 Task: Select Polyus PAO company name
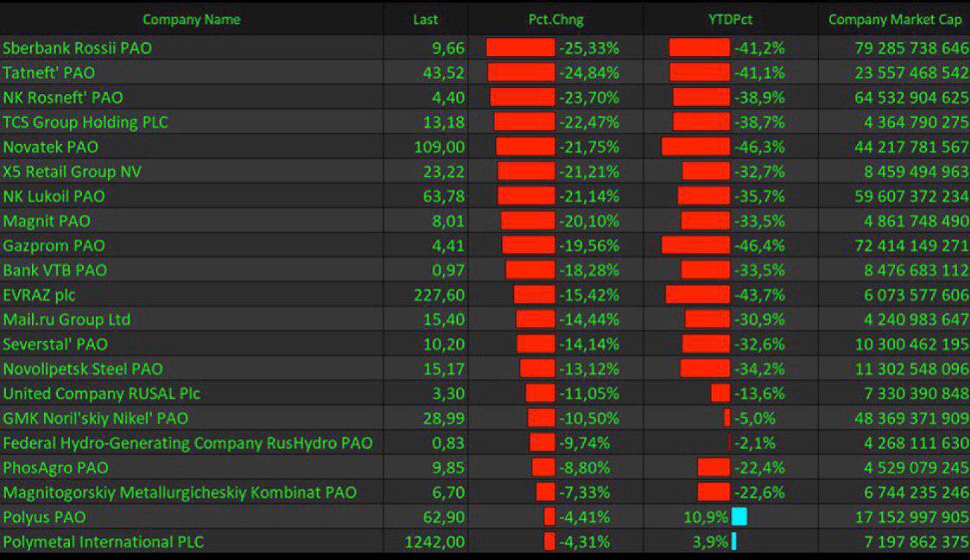[x=45, y=518]
